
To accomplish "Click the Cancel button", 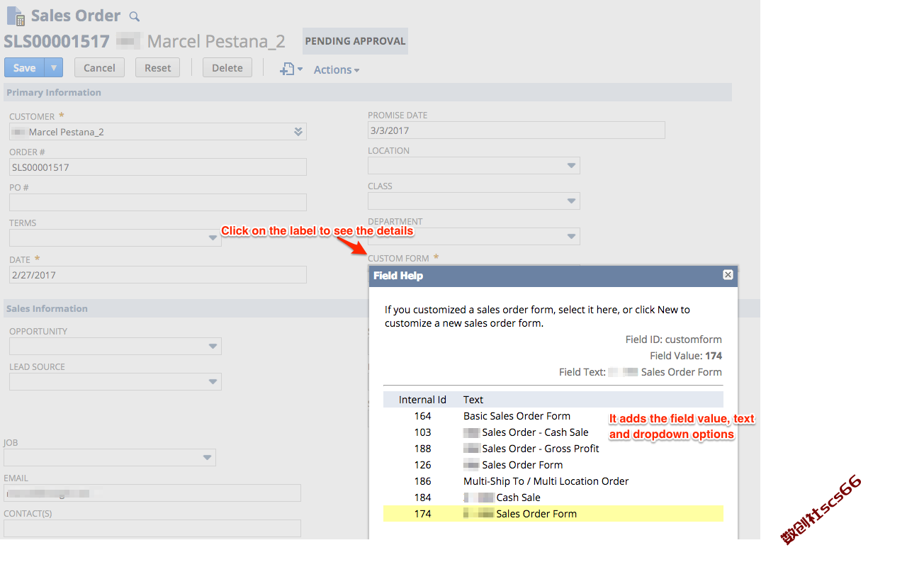I will point(99,67).
